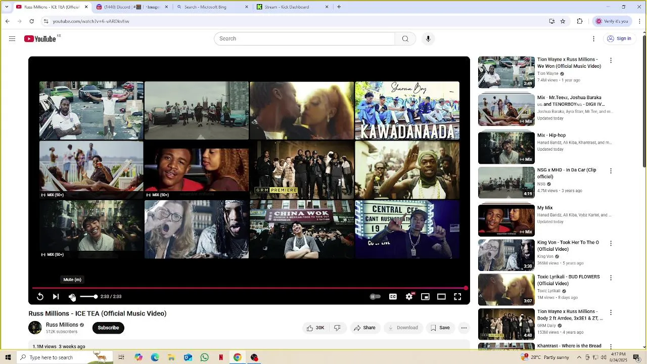Expand the tab search dropdown arrow
647x364 pixels.
(x=7, y=7)
